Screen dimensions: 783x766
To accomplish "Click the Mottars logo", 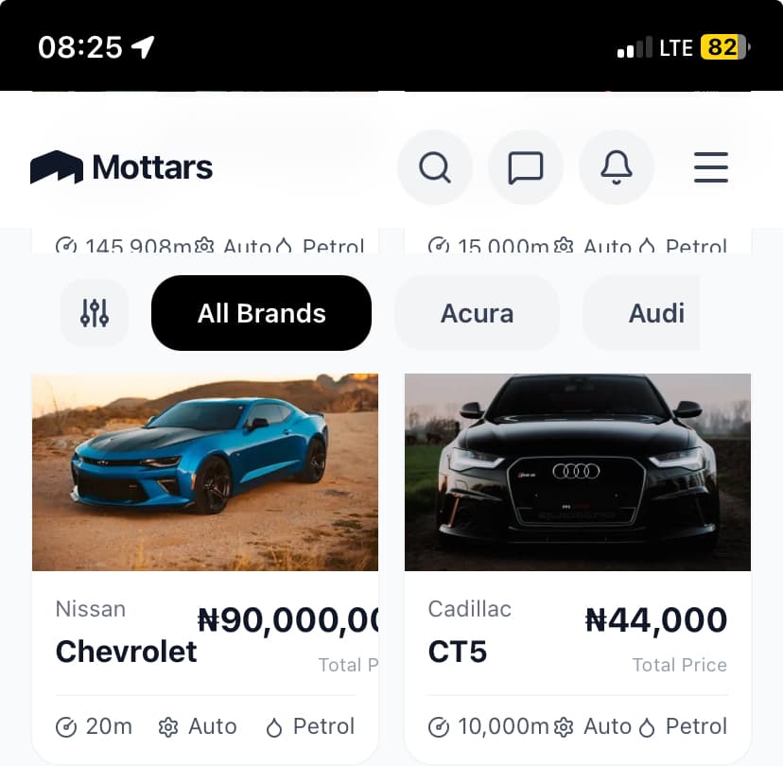I will click(x=122, y=167).
